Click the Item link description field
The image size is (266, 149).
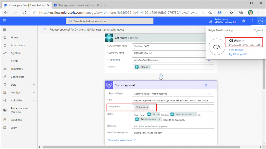[x=173, y=133]
